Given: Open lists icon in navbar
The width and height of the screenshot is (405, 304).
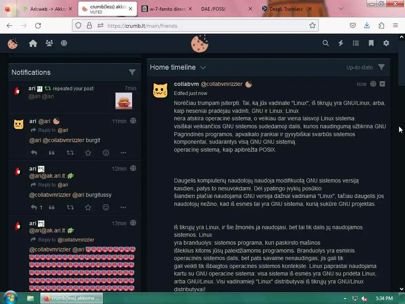Looking at the screenshot, I should (x=356, y=43).
